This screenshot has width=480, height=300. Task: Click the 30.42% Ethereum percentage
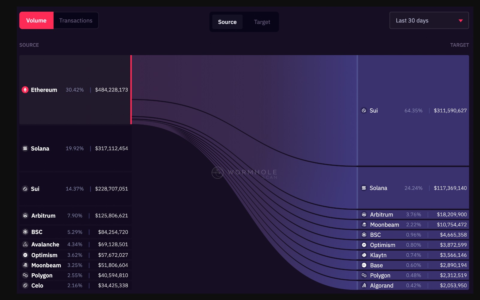tap(75, 90)
